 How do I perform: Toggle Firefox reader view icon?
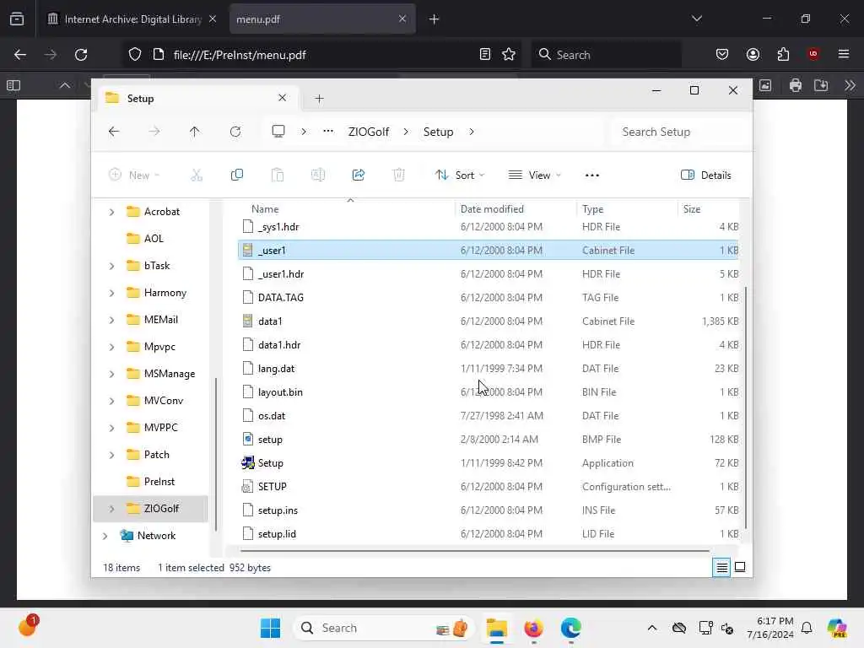pyautogui.click(x=485, y=55)
